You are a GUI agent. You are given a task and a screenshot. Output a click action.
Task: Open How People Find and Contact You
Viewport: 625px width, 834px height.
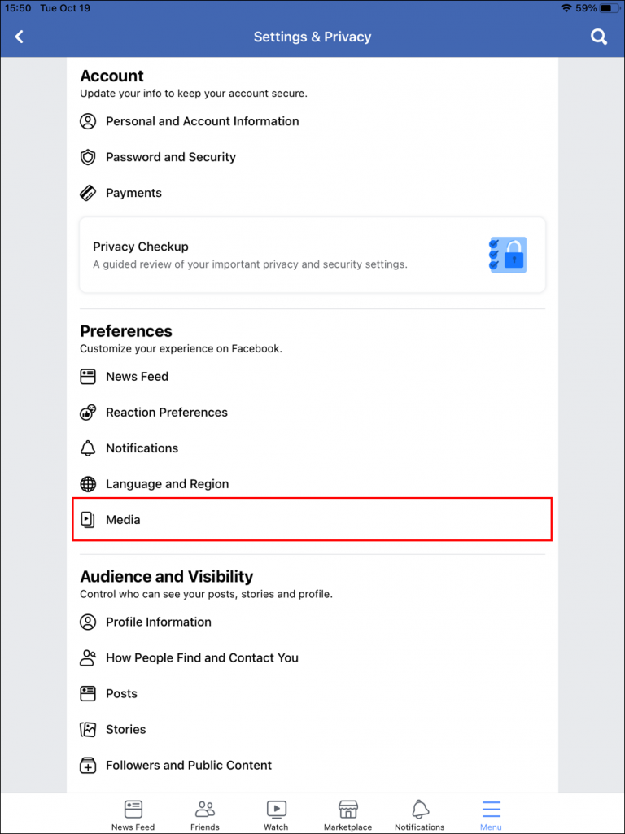pyautogui.click(x=202, y=657)
